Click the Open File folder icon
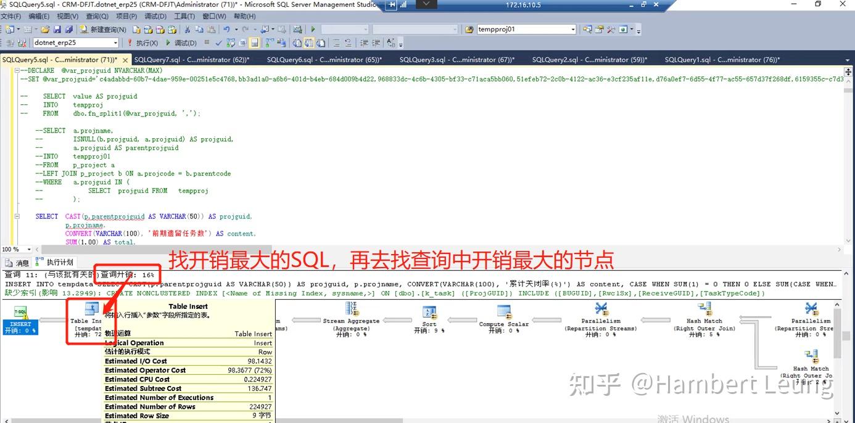Image resolution: width=855 pixels, height=423 pixels. 45,29
